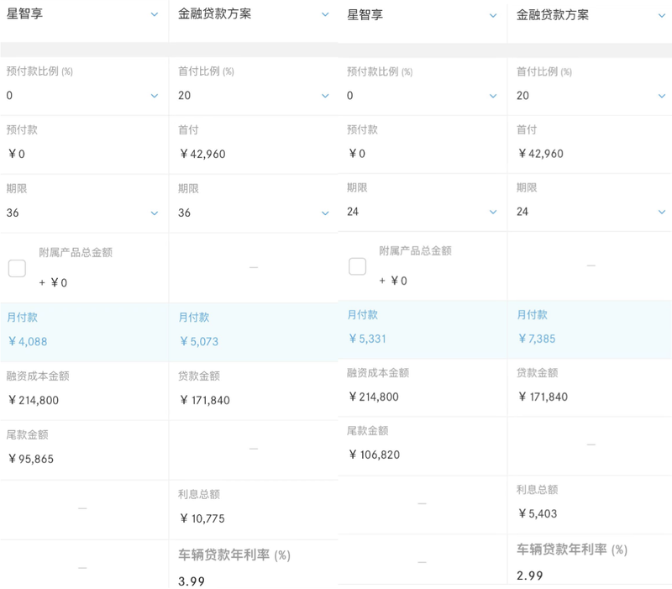Image resolution: width=672 pixels, height=589 pixels.
Task: Click the 24 期限 chevron under 金融贷款方案
Action: [661, 212]
